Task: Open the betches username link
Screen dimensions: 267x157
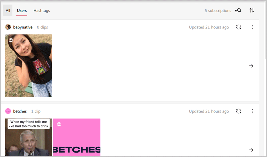Action: [x=20, y=111]
